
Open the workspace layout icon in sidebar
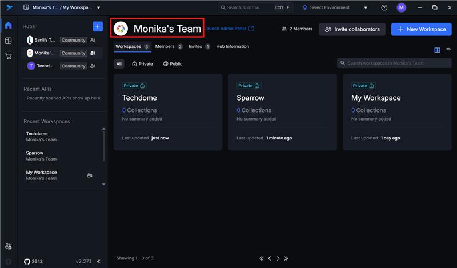pyautogui.click(x=9, y=41)
